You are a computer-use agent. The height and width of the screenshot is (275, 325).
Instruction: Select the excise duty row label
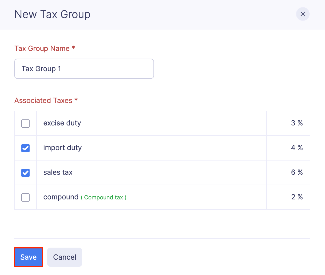(62, 123)
